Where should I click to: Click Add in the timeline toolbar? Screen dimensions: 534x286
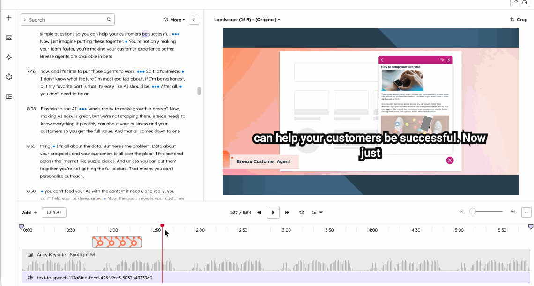pyautogui.click(x=28, y=212)
